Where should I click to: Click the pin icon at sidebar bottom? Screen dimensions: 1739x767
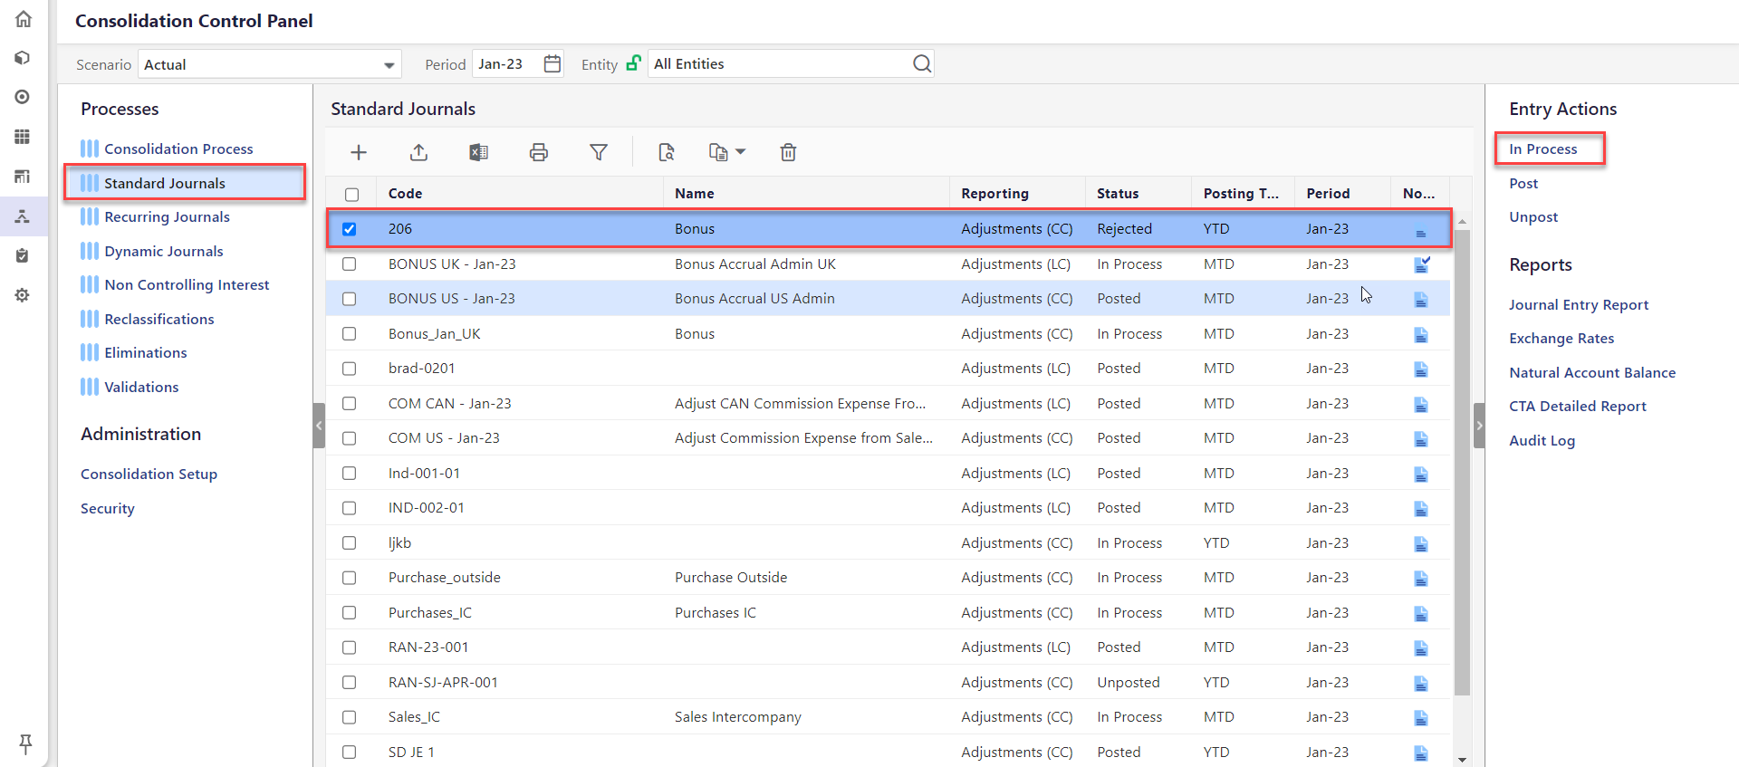(x=25, y=743)
